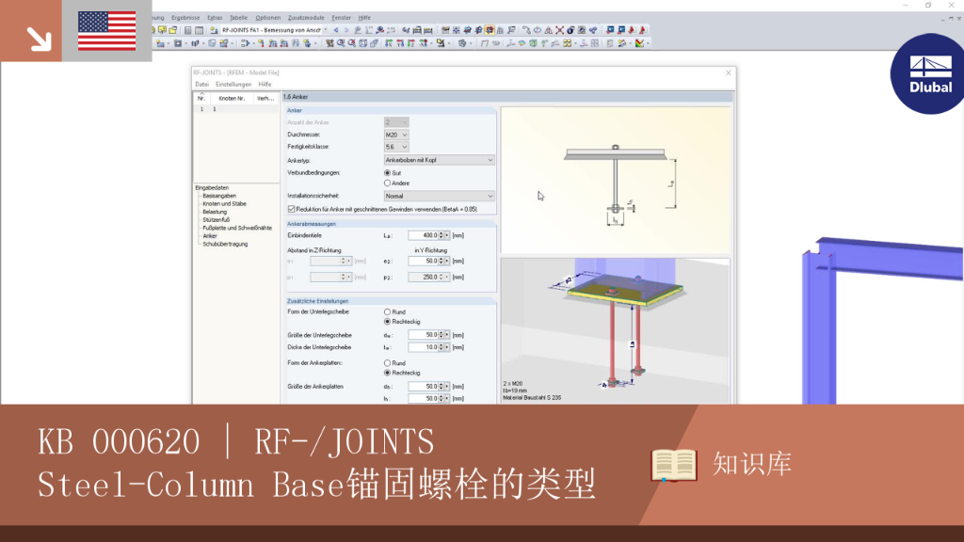Viewport: 964px width, 542px height.
Task: Click the next module arrow in toolbar
Action: [346, 30]
